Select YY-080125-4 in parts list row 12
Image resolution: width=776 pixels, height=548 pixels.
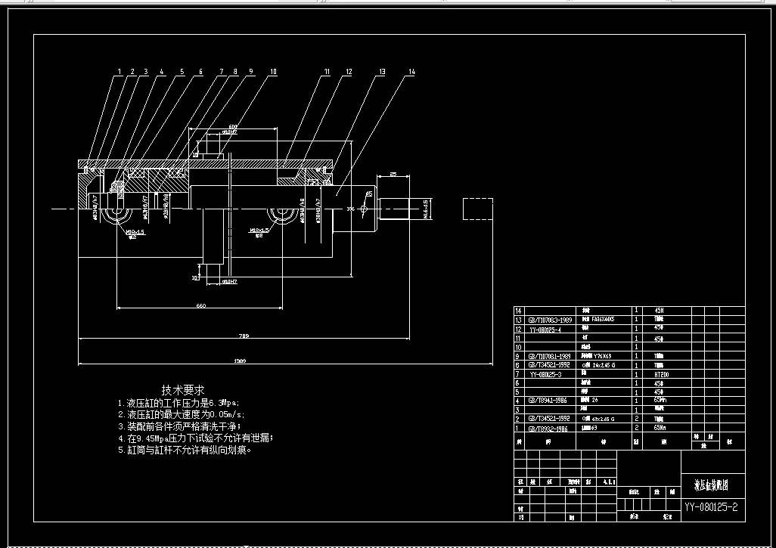click(545, 330)
